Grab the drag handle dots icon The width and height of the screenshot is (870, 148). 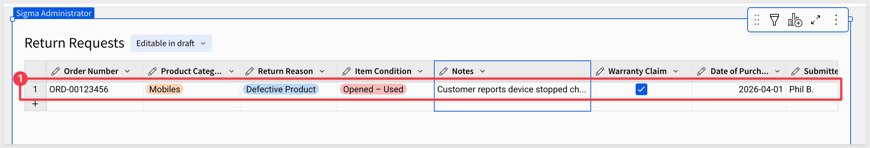tap(757, 20)
